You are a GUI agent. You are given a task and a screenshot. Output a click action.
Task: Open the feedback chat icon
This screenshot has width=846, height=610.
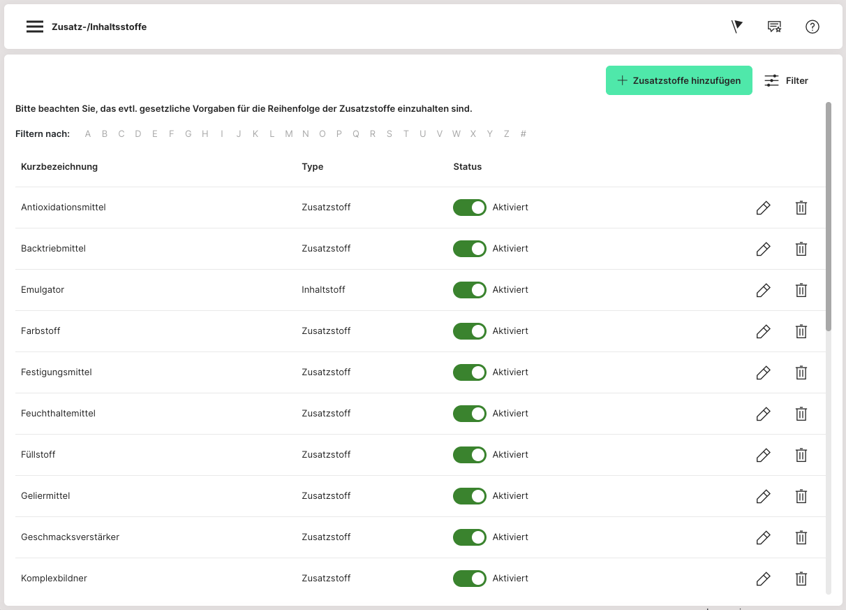(x=774, y=27)
